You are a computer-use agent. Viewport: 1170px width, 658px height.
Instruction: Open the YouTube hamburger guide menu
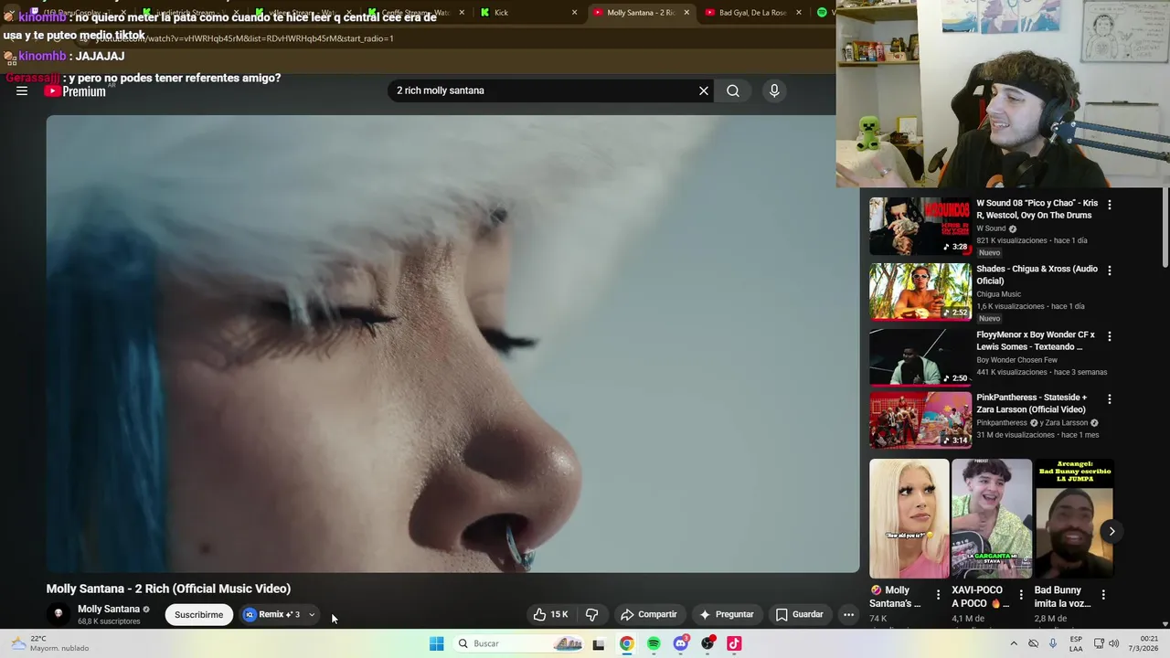(22, 90)
